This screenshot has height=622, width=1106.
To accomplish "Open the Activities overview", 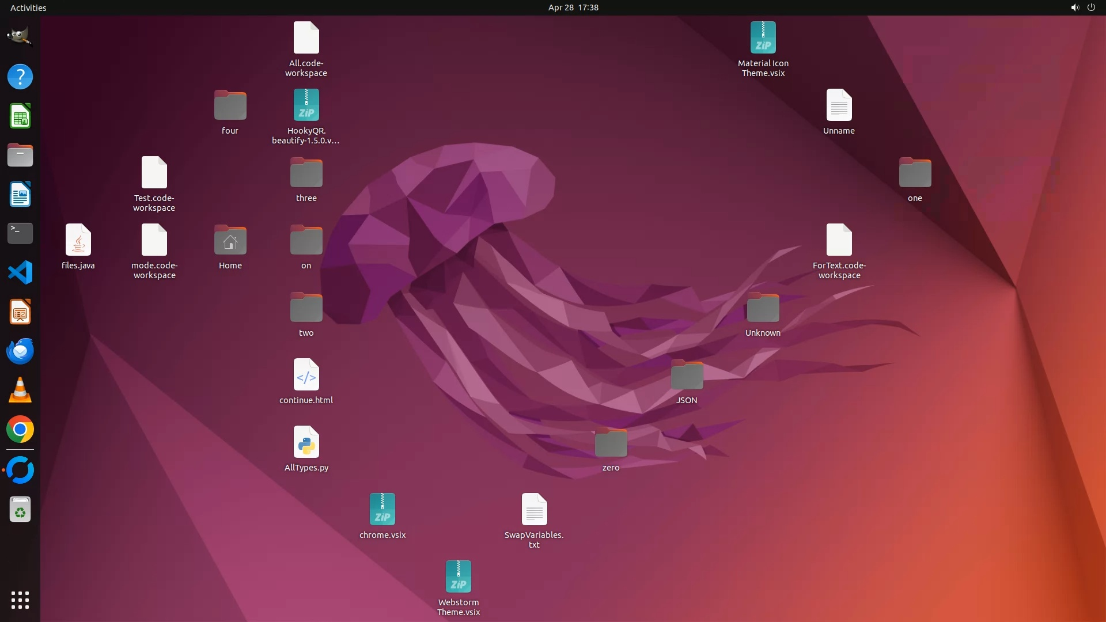I will click(28, 7).
